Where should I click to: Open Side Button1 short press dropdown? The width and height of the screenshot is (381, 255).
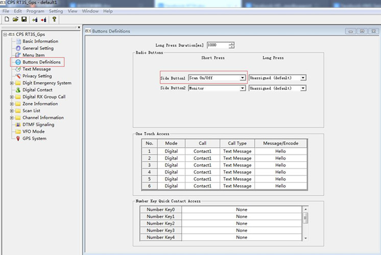coord(243,78)
